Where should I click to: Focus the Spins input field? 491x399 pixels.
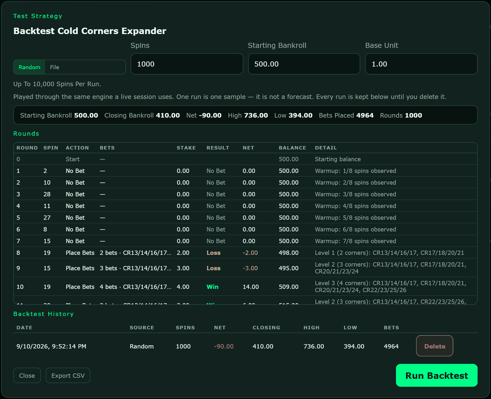[187, 64]
